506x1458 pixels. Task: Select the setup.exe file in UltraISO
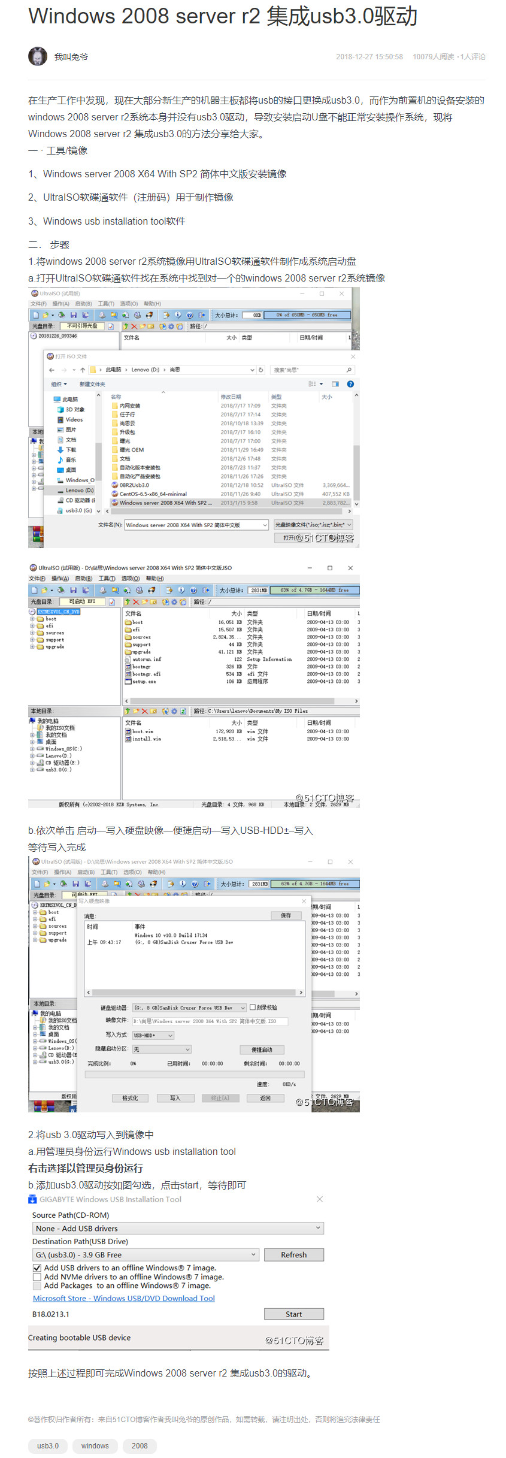click(x=141, y=681)
